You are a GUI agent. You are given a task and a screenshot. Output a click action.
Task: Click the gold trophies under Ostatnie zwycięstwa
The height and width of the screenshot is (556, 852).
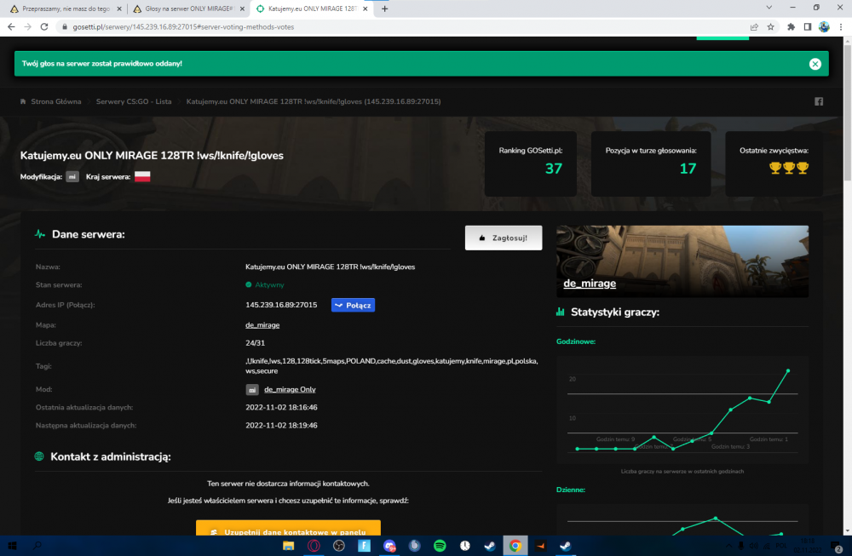click(x=788, y=169)
